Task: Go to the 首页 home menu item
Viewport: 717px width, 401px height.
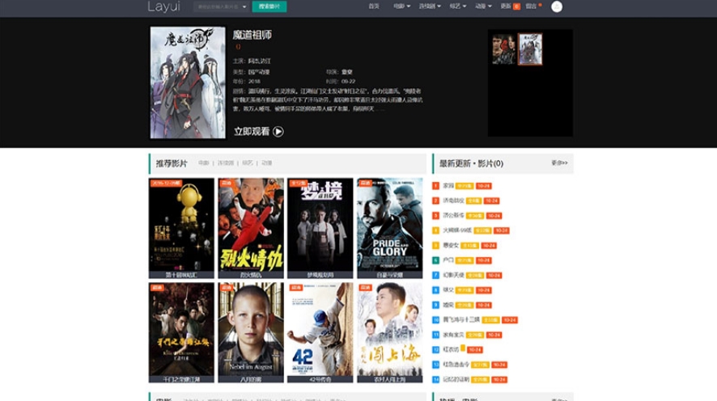Action: [x=374, y=6]
